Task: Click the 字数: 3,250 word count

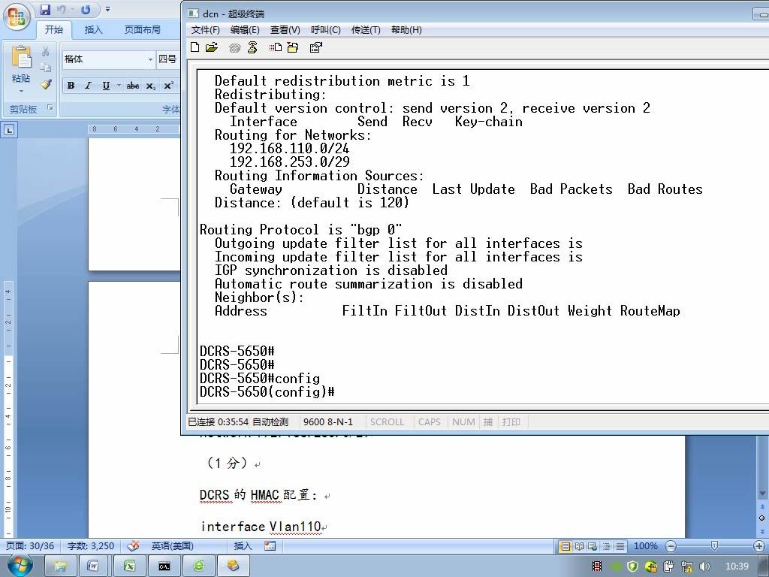Action: click(91, 546)
